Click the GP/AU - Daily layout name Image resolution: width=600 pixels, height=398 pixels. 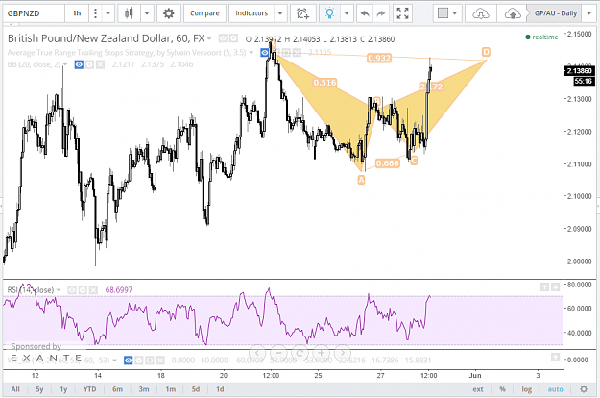(555, 13)
